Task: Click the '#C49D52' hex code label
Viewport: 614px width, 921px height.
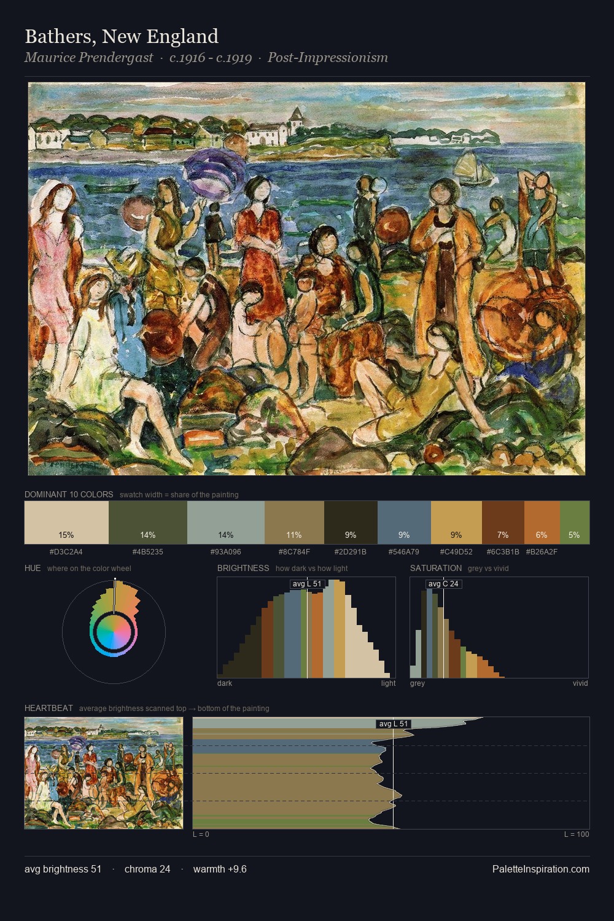Action: [x=456, y=551]
